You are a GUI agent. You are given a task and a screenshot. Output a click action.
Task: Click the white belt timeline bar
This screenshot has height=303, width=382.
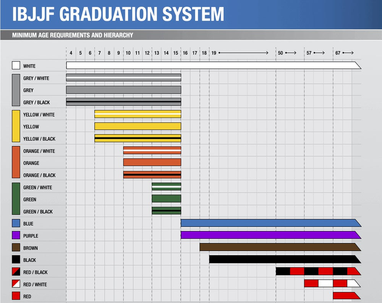click(x=214, y=65)
